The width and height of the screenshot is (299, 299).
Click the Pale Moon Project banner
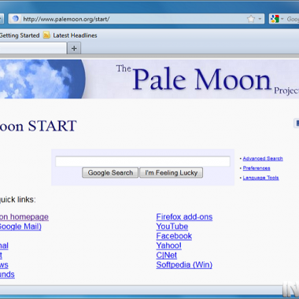point(149,79)
